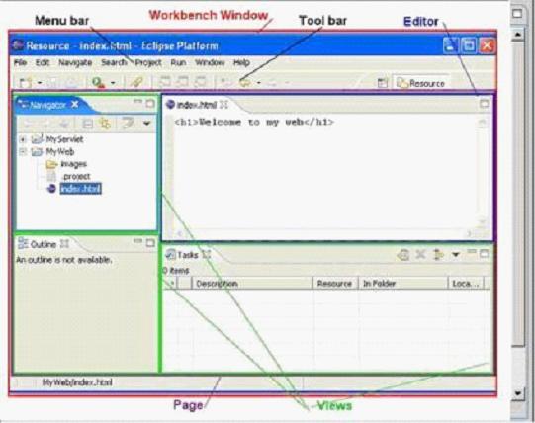535x423 pixels.
Task: Switch to the index.html editor tab
Action: coord(196,105)
